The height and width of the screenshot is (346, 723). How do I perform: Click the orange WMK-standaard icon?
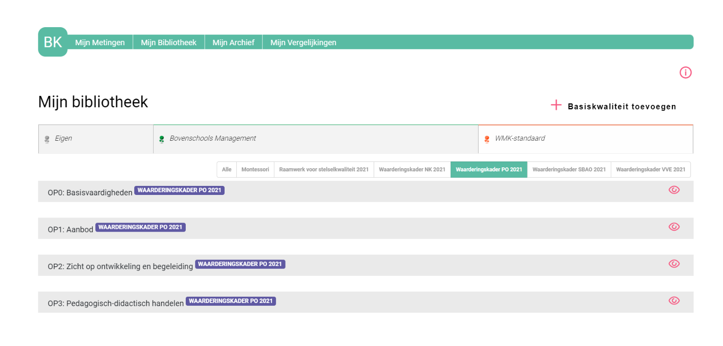487,139
